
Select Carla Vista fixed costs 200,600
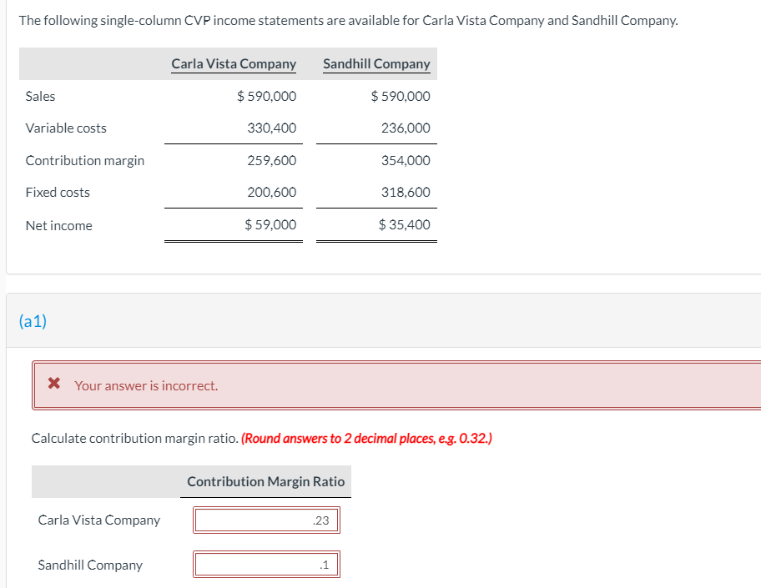[272, 192]
